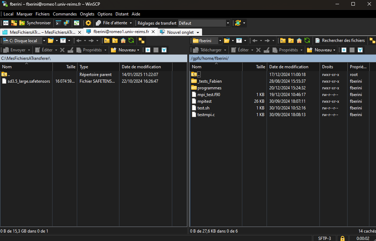Select the fberini@romeo1.univ-reims.fr tab
The height and width of the screenshot is (241, 376).
[x=121, y=32]
